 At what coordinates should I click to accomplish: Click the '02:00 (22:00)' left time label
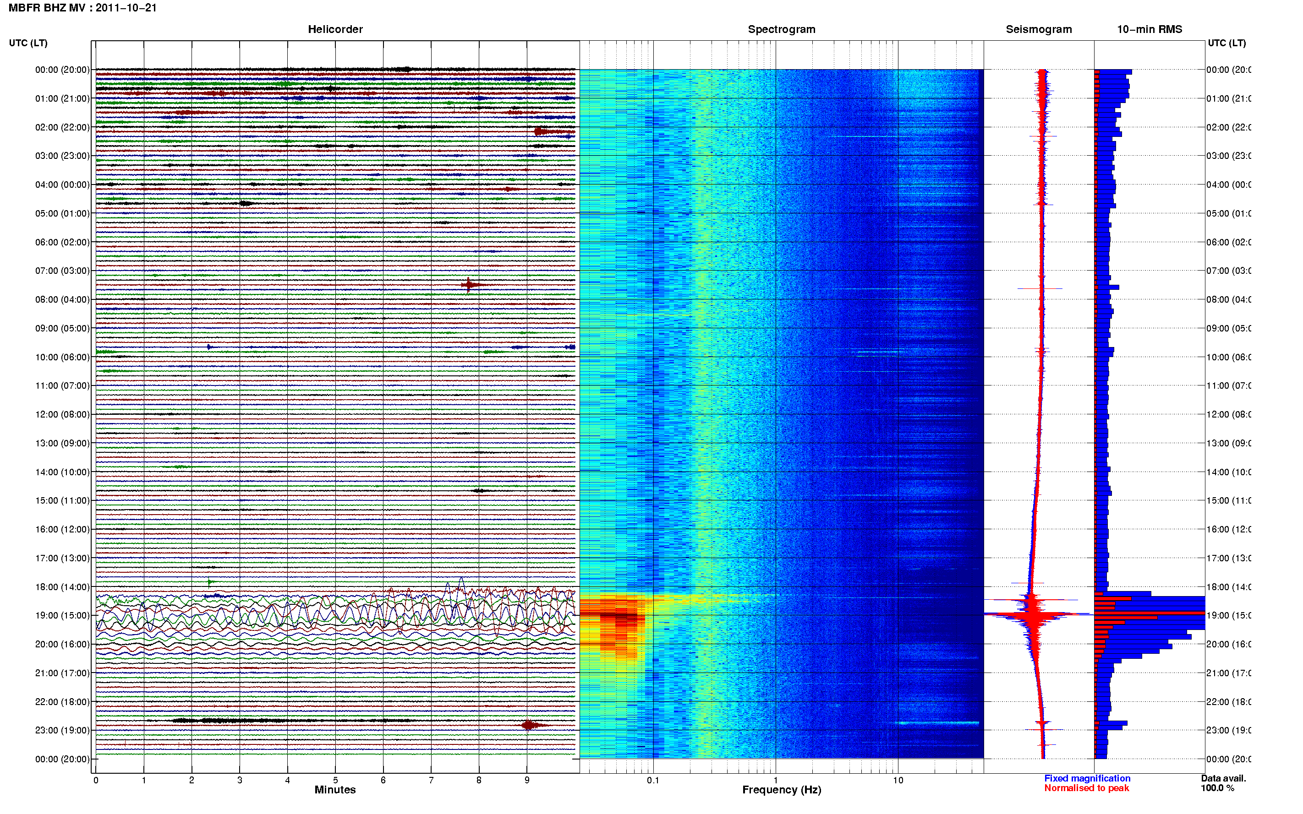tap(62, 128)
